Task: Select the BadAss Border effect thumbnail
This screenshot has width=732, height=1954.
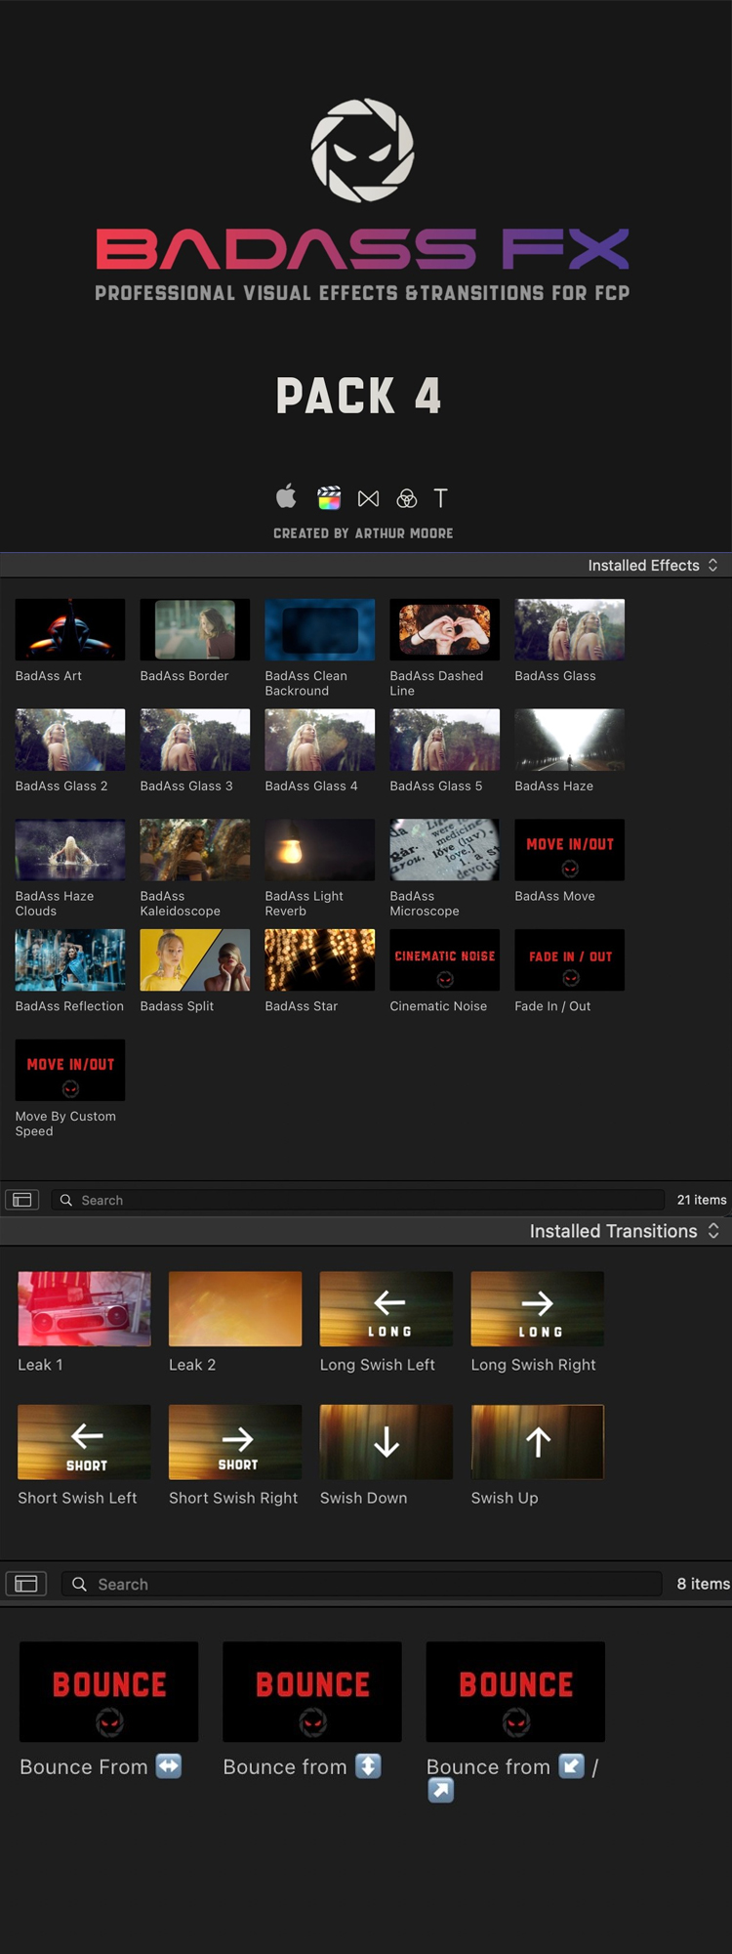Action: (195, 629)
